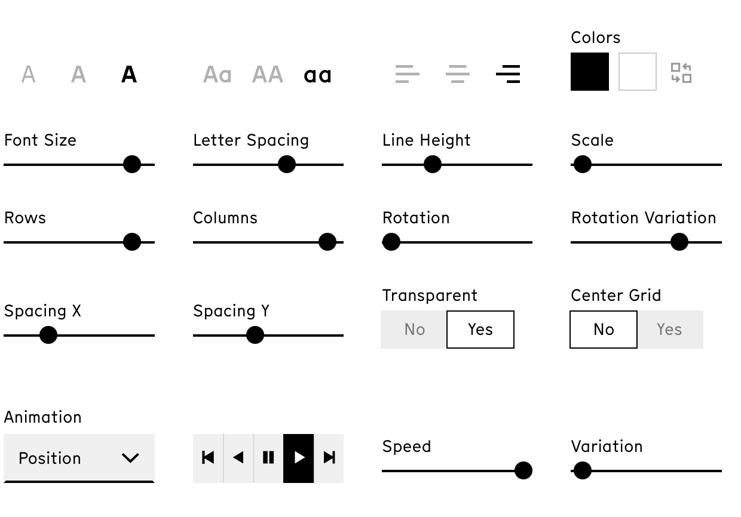741x517 pixels.
Task: Choose the uppercase AA text case
Action: click(x=267, y=75)
